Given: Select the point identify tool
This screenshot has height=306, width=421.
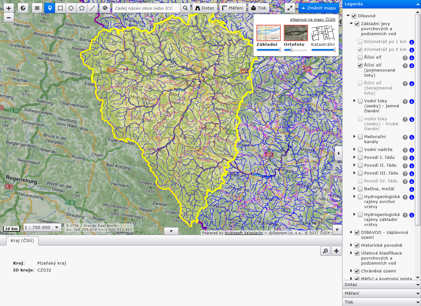Looking at the screenshot, I should click(50, 8).
